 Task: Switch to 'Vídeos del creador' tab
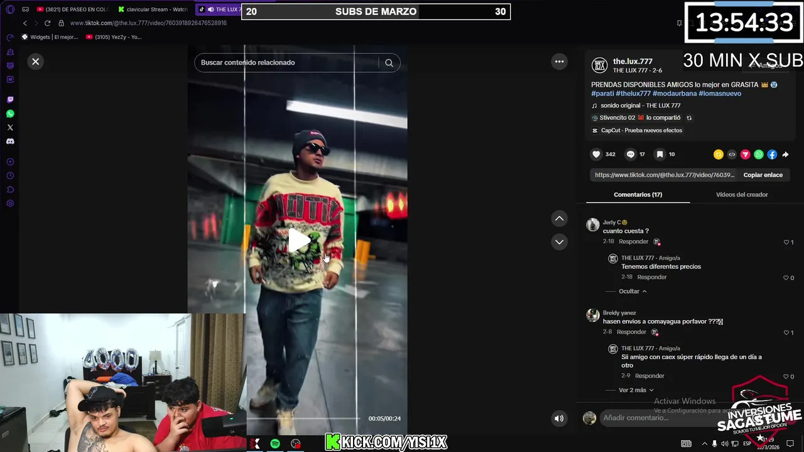[x=742, y=195]
